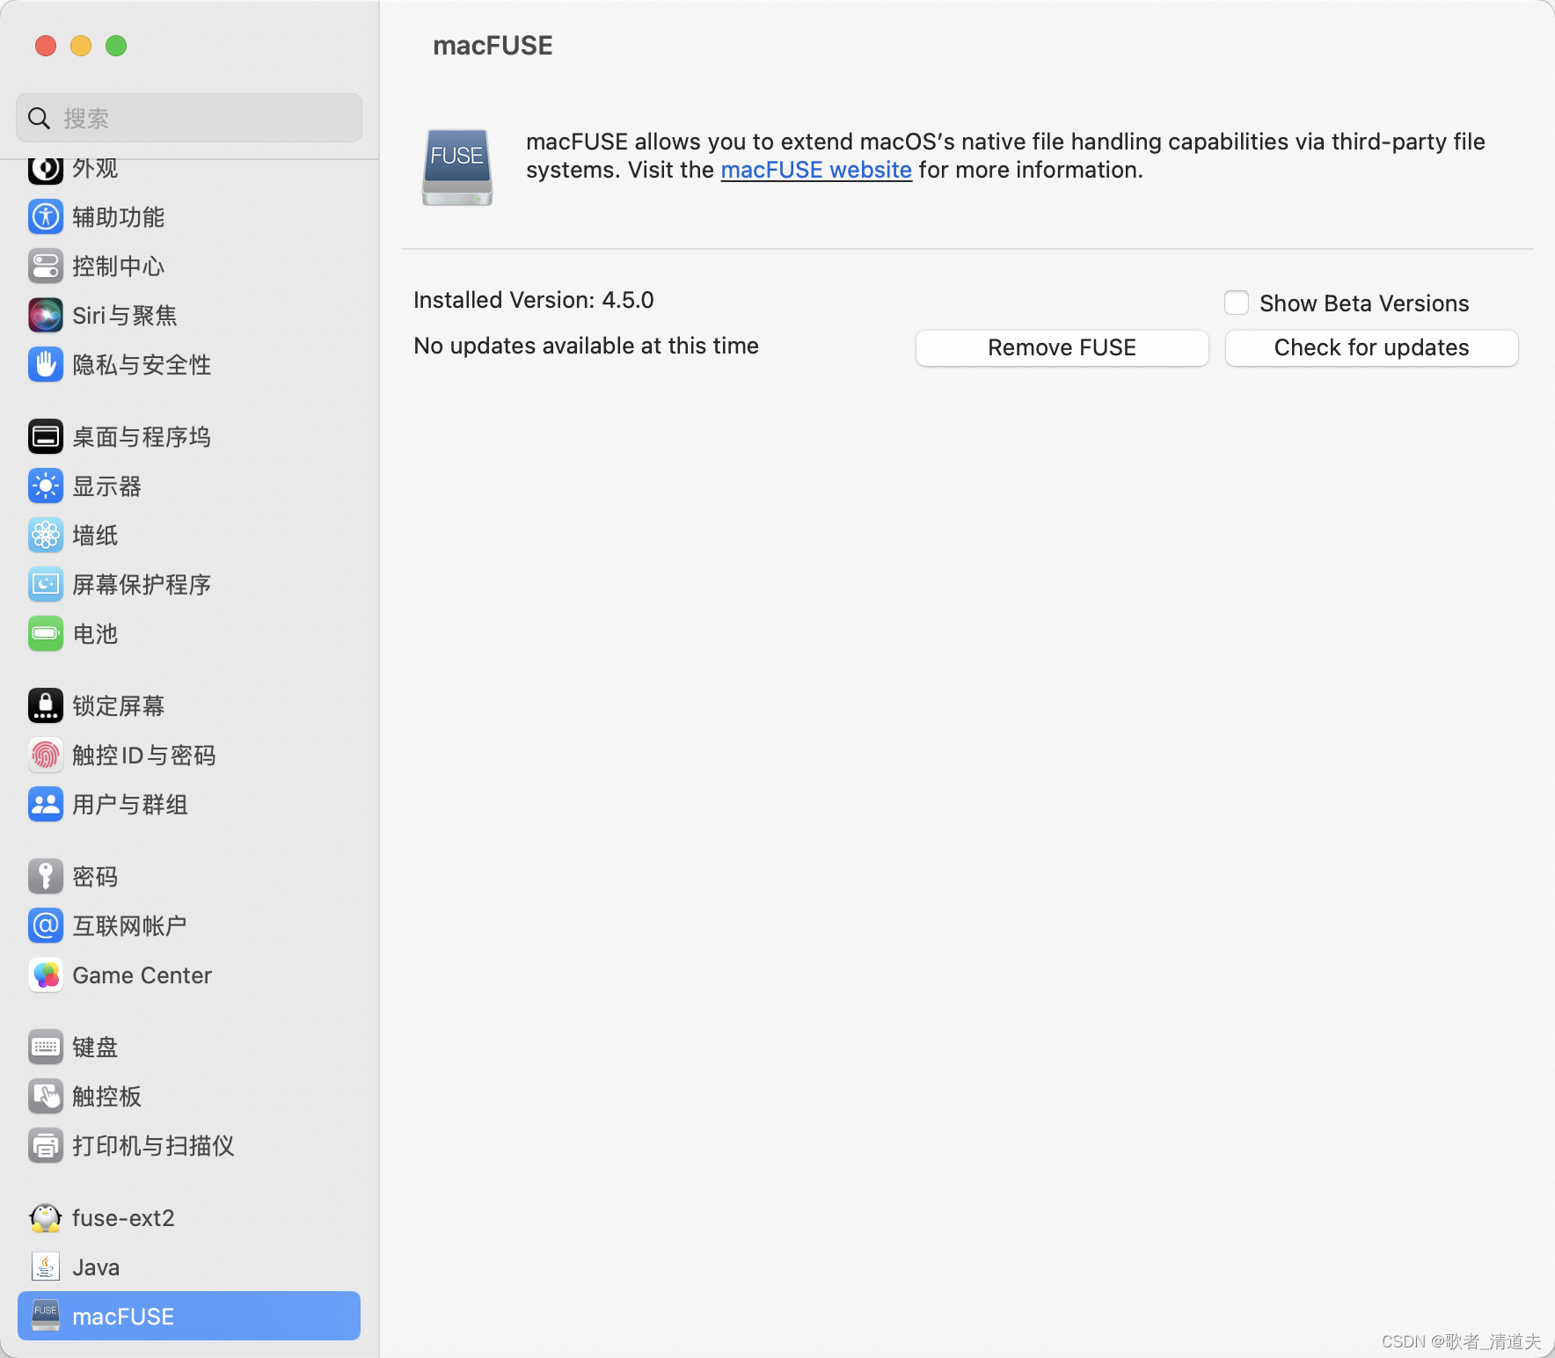Click the 桌面与程序坞 dock icon
This screenshot has width=1555, height=1358.
[x=46, y=436]
